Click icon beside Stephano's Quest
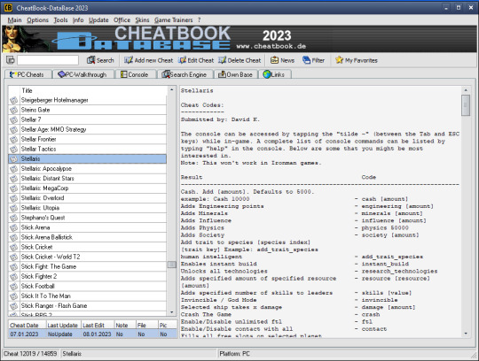The width and height of the screenshot is (479, 361). coord(13,218)
